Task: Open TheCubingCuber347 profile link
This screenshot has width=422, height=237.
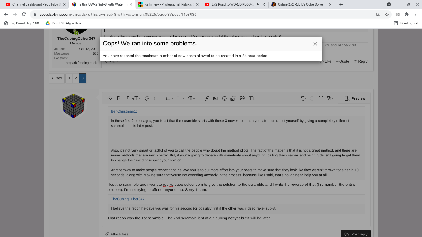Action: click(76, 39)
